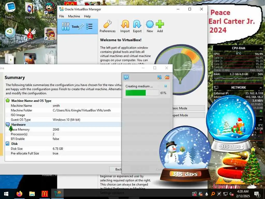Collapse the NETWORK gadget arrow
The image size is (265, 199).
coord(261,88)
